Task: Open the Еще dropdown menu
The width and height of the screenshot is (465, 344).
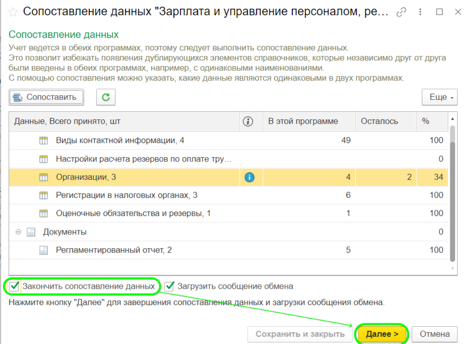Action: pos(439,97)
